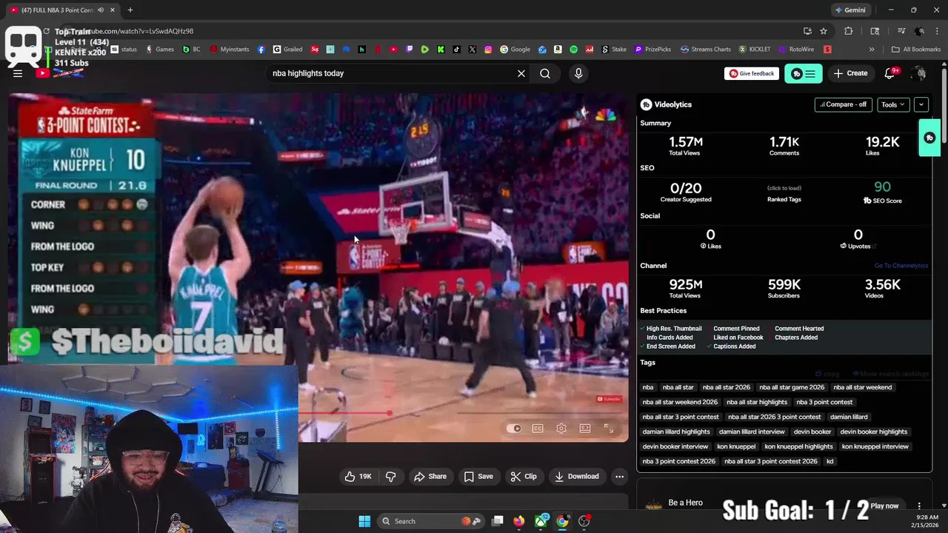Click the TubeBuddy side tab icon
The width and height of the screenshot is (948, 533).
pyautogui.click(x=929, y=138)
